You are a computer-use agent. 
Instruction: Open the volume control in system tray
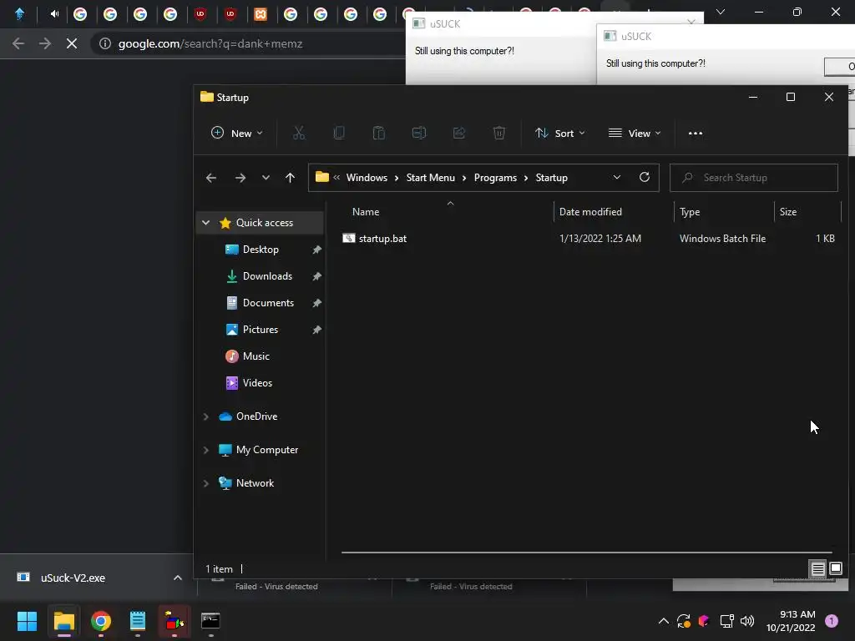(x=747, y=621)
